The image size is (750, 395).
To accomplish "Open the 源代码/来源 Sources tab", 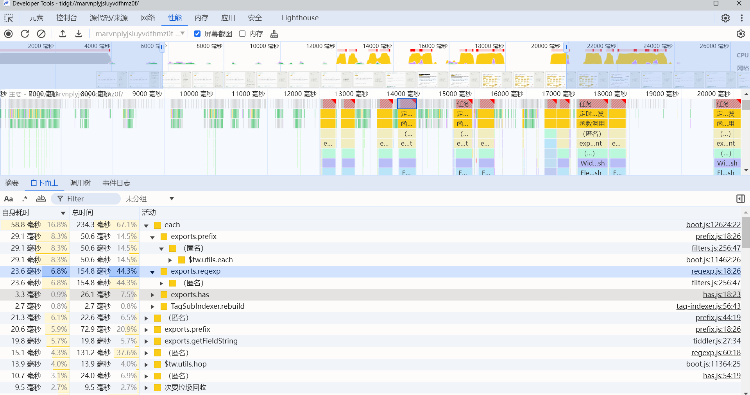I will click(109, 18).
